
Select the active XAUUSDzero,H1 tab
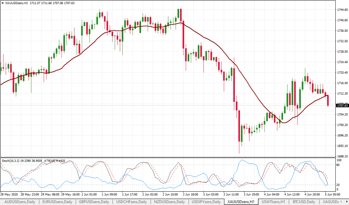click(x=241, y=202)
